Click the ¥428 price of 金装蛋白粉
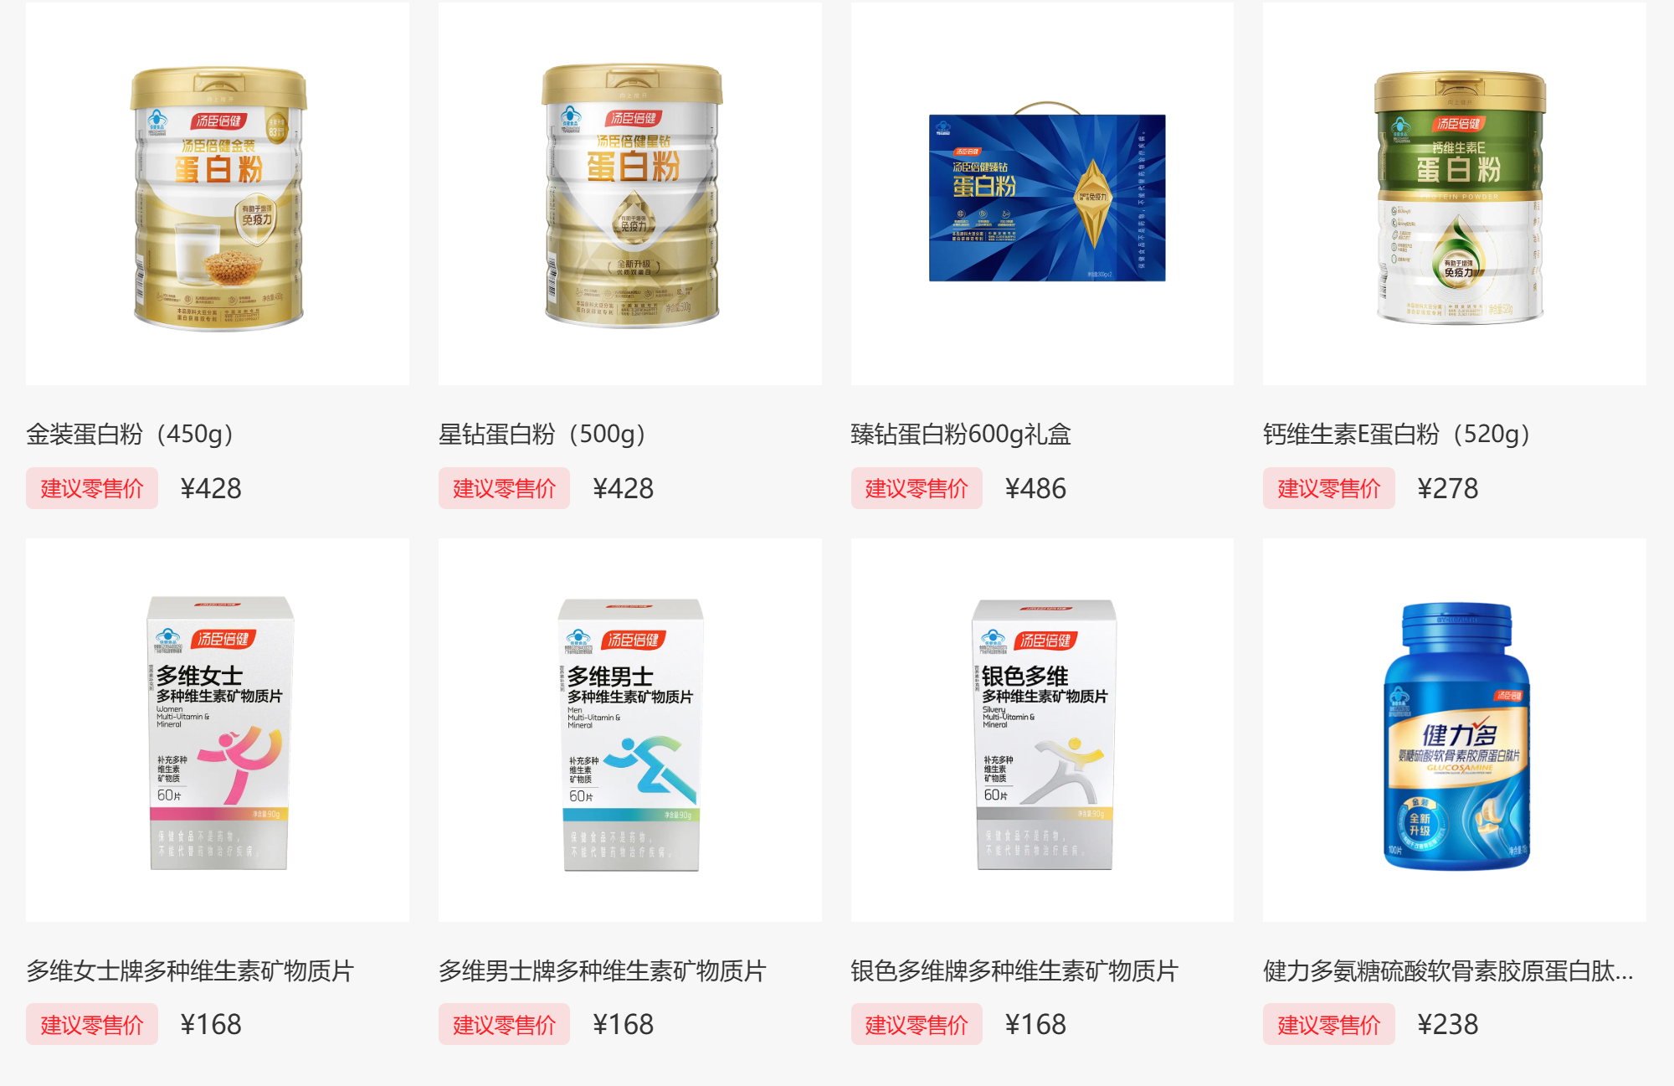Viewport: 1674px width, 1086px height. [x=211, y=489]
